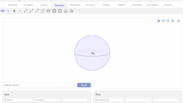Select the cube box tool
The image size is (183, 103).
coord(54,11)
